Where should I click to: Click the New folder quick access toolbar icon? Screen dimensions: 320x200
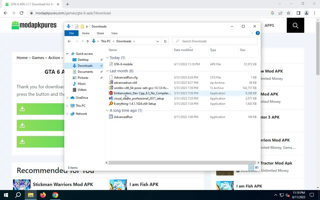(82, 26)
